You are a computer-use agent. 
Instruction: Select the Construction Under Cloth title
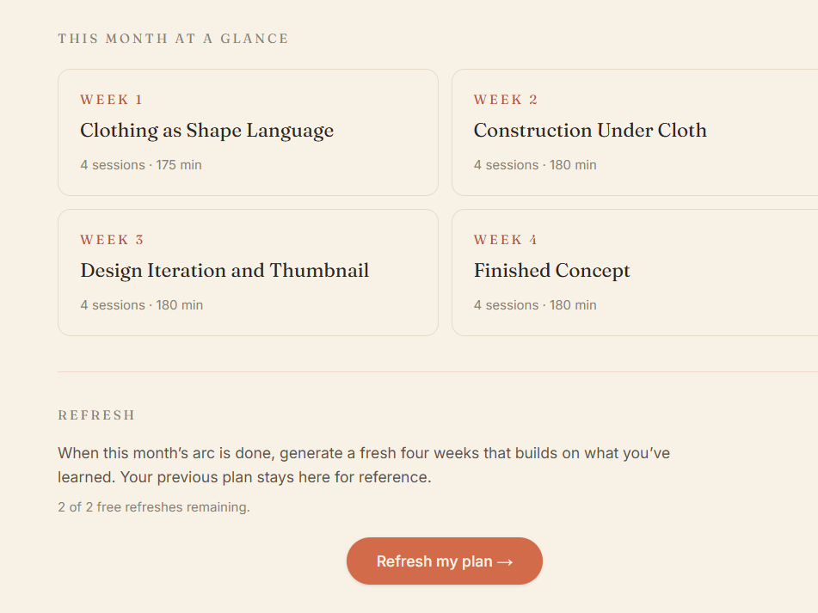(590, 131)
